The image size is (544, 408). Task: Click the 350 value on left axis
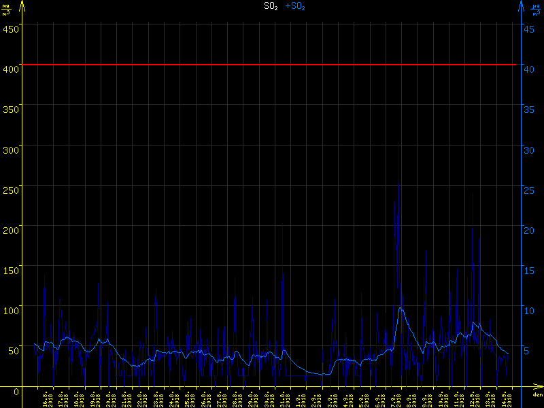[10, 109]
